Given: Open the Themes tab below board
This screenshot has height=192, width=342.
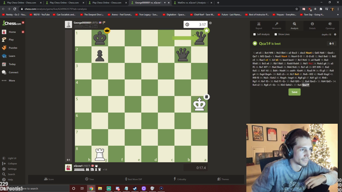Looking at the screenshot, I should point(223,179).
